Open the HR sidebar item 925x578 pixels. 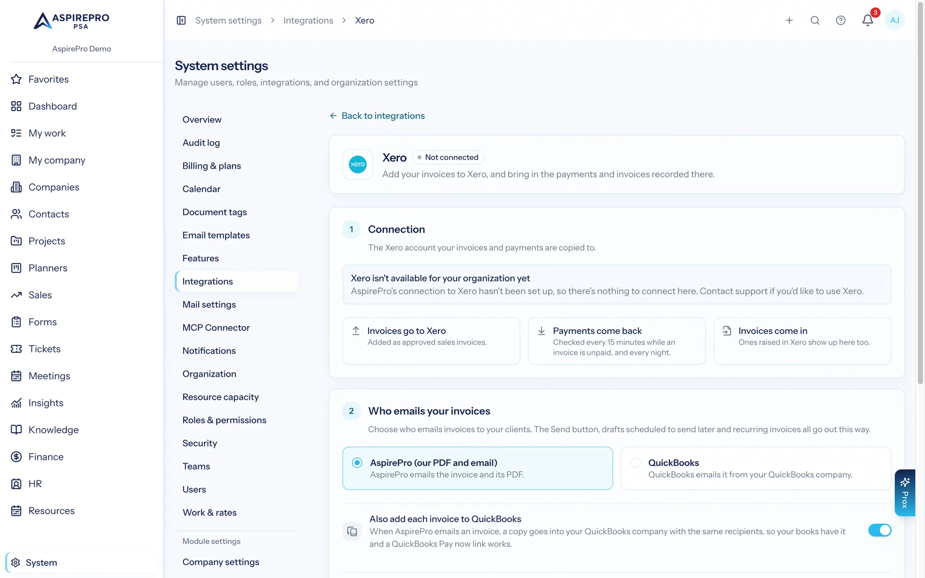[82, 484]
